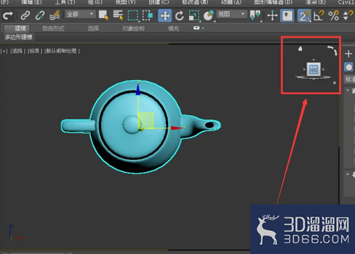
Task: Switch to the 建模 ribbon tab
Action: 17,29
